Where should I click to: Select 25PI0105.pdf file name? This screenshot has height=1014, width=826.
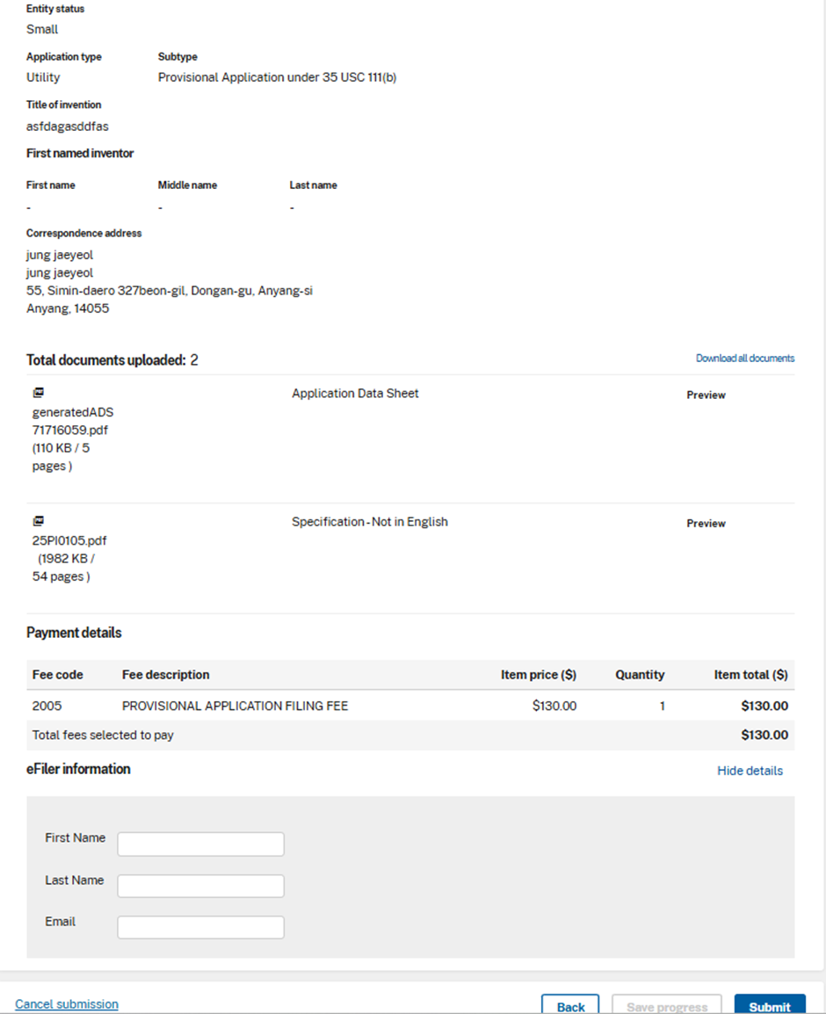pos(69,540)
